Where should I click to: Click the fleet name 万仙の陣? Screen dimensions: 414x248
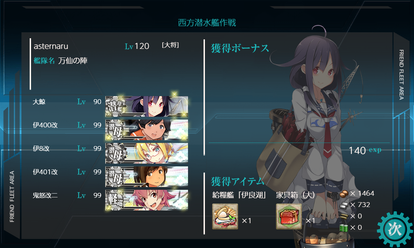(73, 61)
